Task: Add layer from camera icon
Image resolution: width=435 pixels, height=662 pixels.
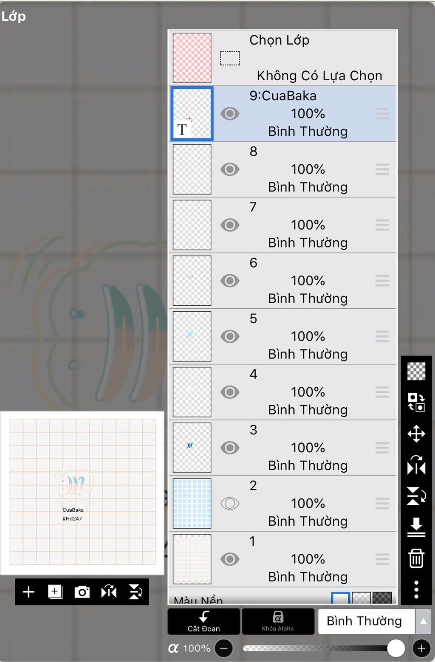Action: [x=82, y=592]
